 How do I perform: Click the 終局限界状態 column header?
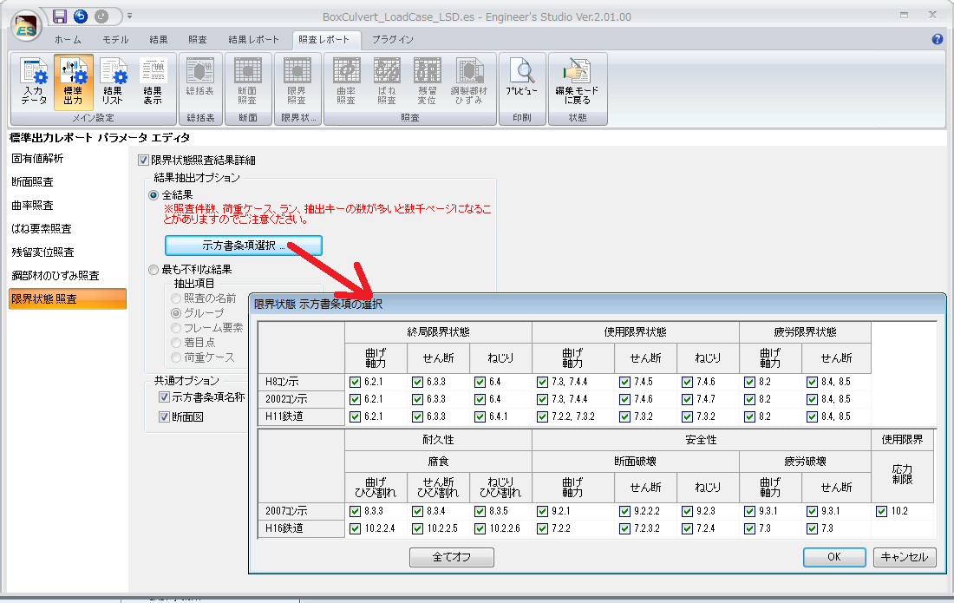coord(438,332)
